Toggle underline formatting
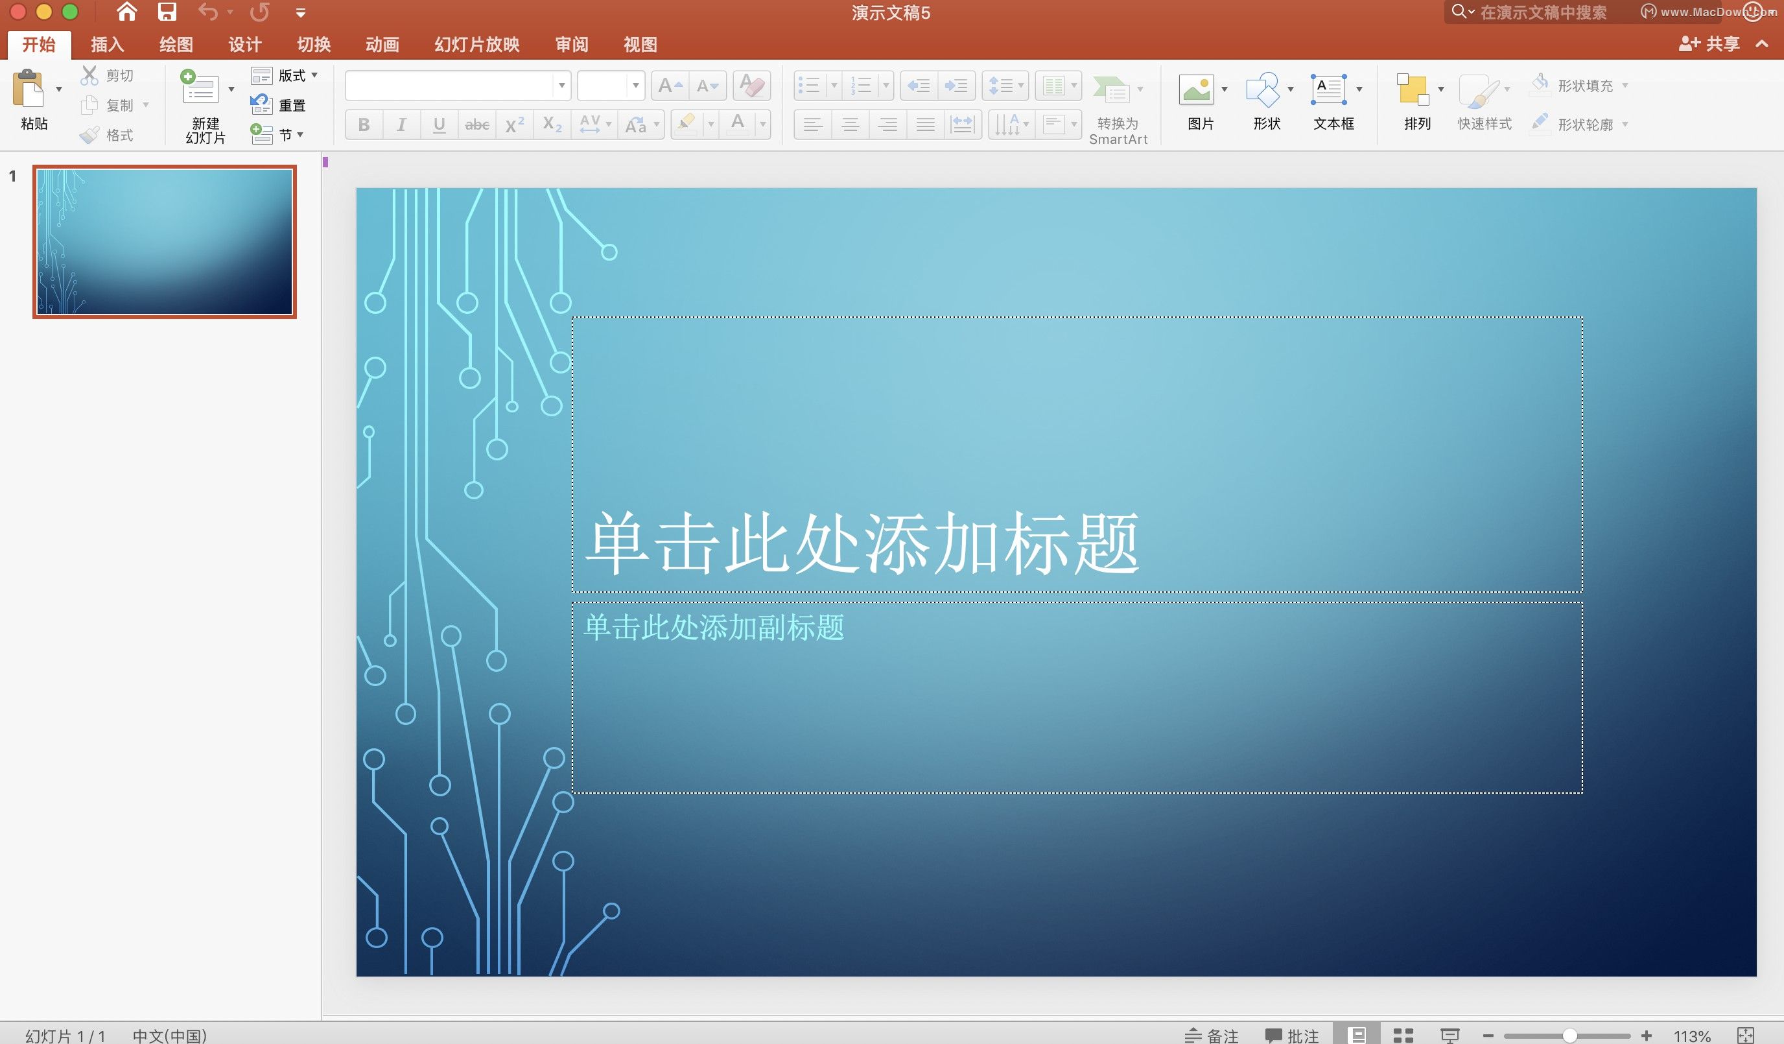This screenshot has height=1044, width=1784. coord(439,125)
